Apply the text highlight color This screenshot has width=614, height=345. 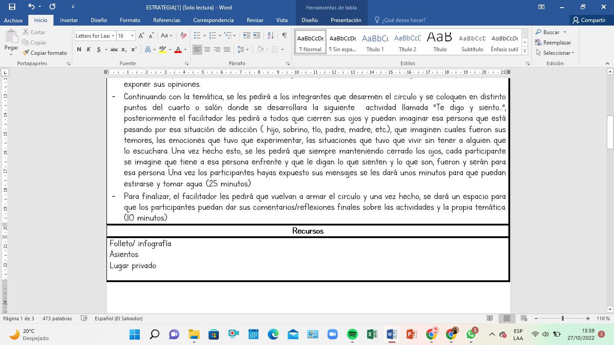click(x=162, y=49)
